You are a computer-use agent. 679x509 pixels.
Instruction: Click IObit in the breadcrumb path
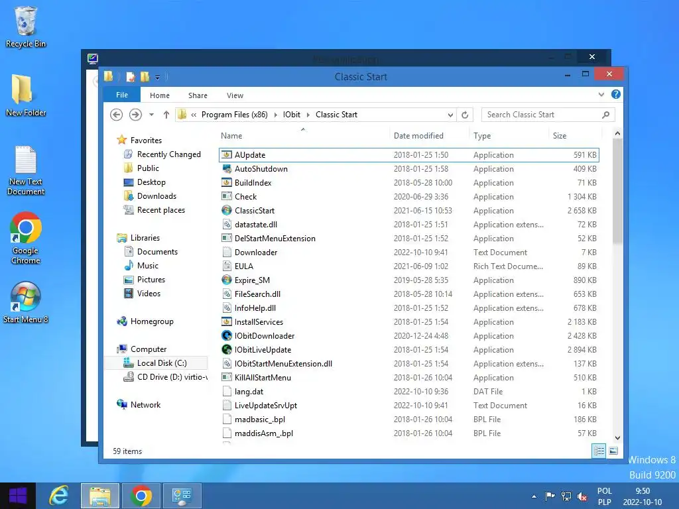[292, 115]
